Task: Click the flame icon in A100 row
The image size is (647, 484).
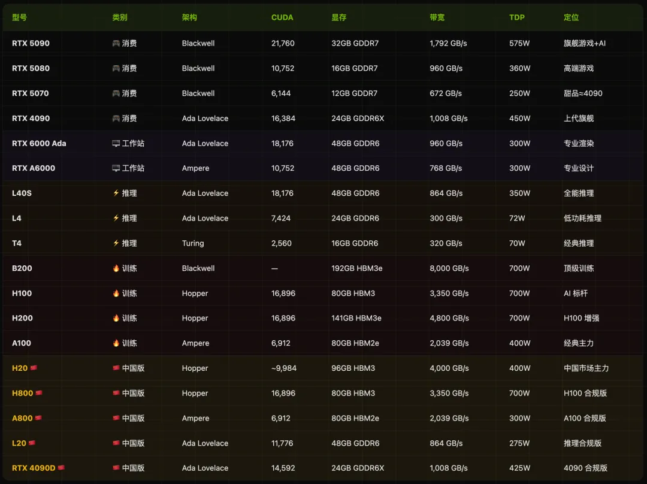Action: pos(116,343)
